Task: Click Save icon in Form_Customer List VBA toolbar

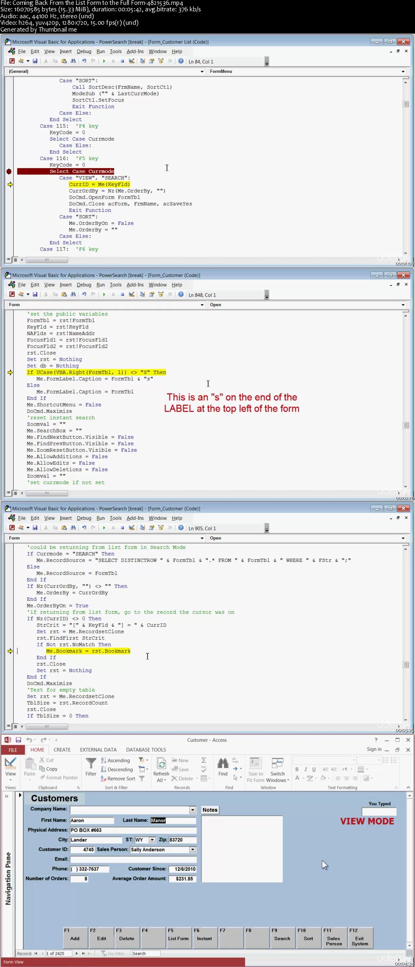Action: [35, 61]
